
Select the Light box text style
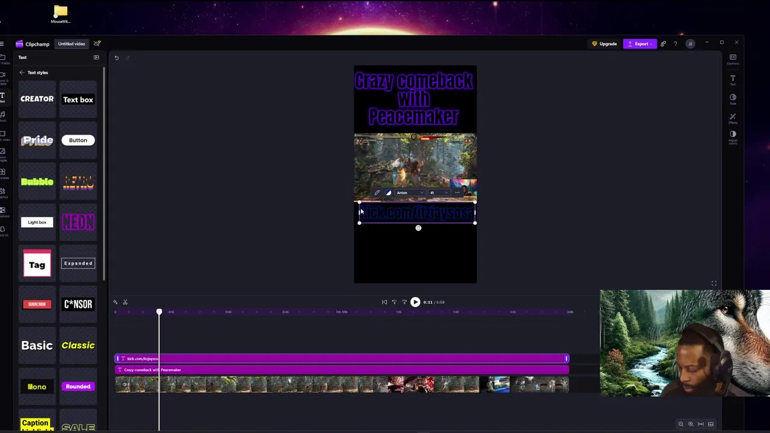37,222
